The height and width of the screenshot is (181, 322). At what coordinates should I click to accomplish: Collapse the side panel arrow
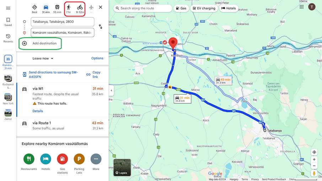(111, 90)
